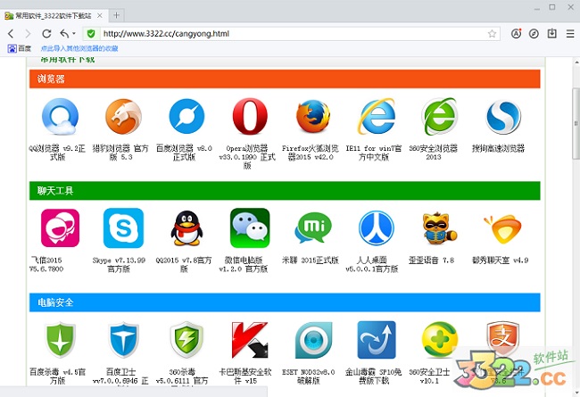Click the circled A translate icon
The image size is (580, 397).
tap(516, 34)
